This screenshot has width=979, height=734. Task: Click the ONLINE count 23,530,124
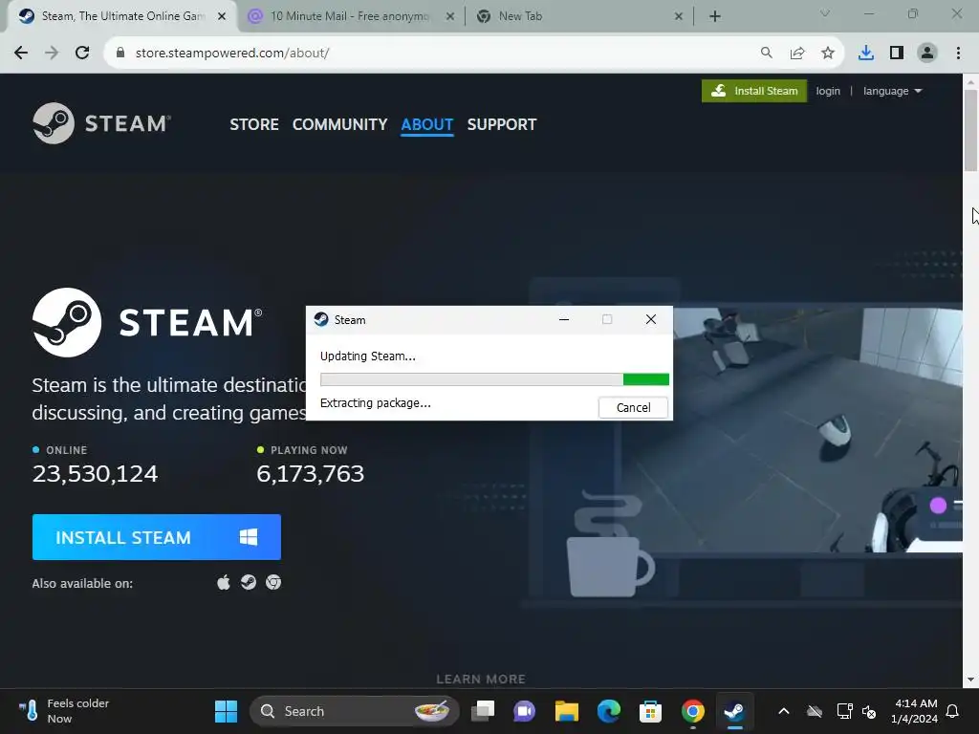click(95, 474)
